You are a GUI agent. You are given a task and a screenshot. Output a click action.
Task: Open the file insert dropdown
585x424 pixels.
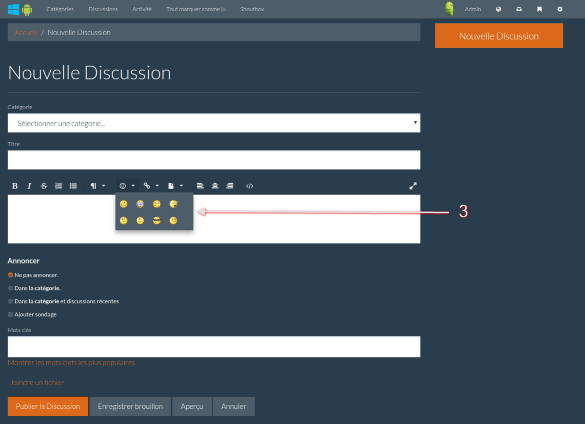pyautogui.click(x=175, y=186)
